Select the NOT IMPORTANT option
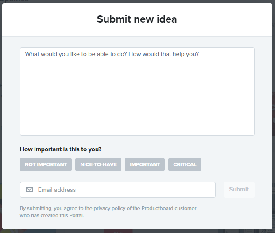This screenshot has width=275, height=233. [46, 164]
